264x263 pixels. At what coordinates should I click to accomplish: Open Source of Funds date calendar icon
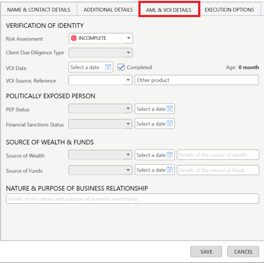(x=170, y=170)
